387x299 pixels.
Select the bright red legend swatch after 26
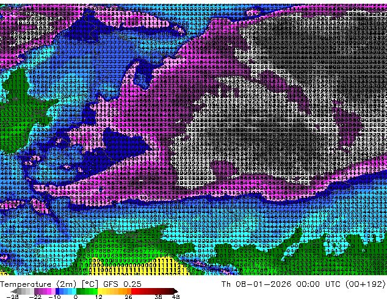[133, 291]
